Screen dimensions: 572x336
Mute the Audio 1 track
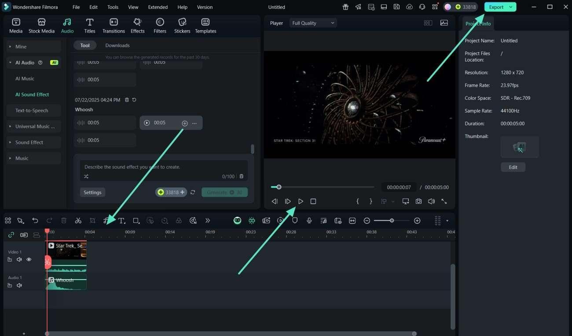pyautogui.click(x=19, y=285)
